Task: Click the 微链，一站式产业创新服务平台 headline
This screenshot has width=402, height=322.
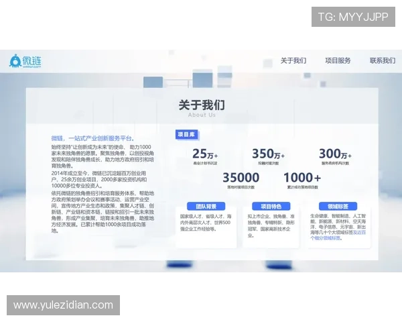Action: click(x=93, y=138)
